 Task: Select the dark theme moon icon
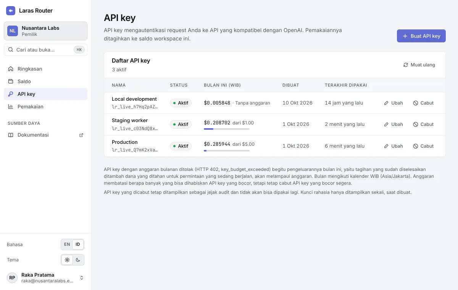(78, 260)
